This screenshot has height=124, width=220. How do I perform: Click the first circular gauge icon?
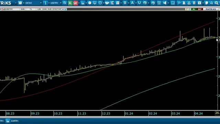tap(145, 3)
